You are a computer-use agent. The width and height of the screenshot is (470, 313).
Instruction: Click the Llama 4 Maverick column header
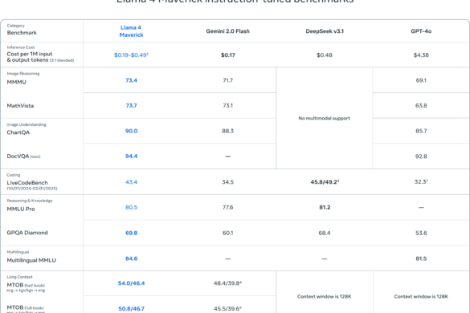coord(131,31)
